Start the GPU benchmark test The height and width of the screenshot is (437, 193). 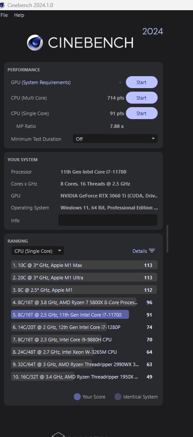click(142, 82)
